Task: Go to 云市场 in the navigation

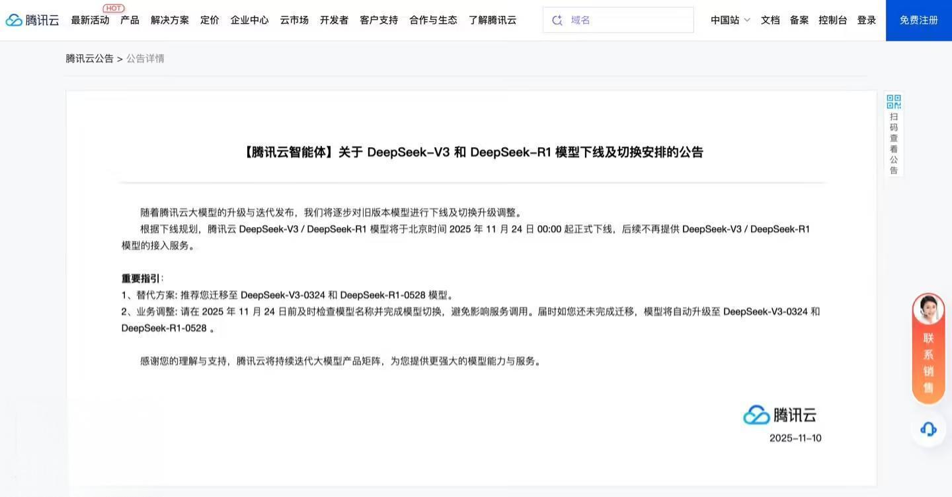Action: click(294, 20)
